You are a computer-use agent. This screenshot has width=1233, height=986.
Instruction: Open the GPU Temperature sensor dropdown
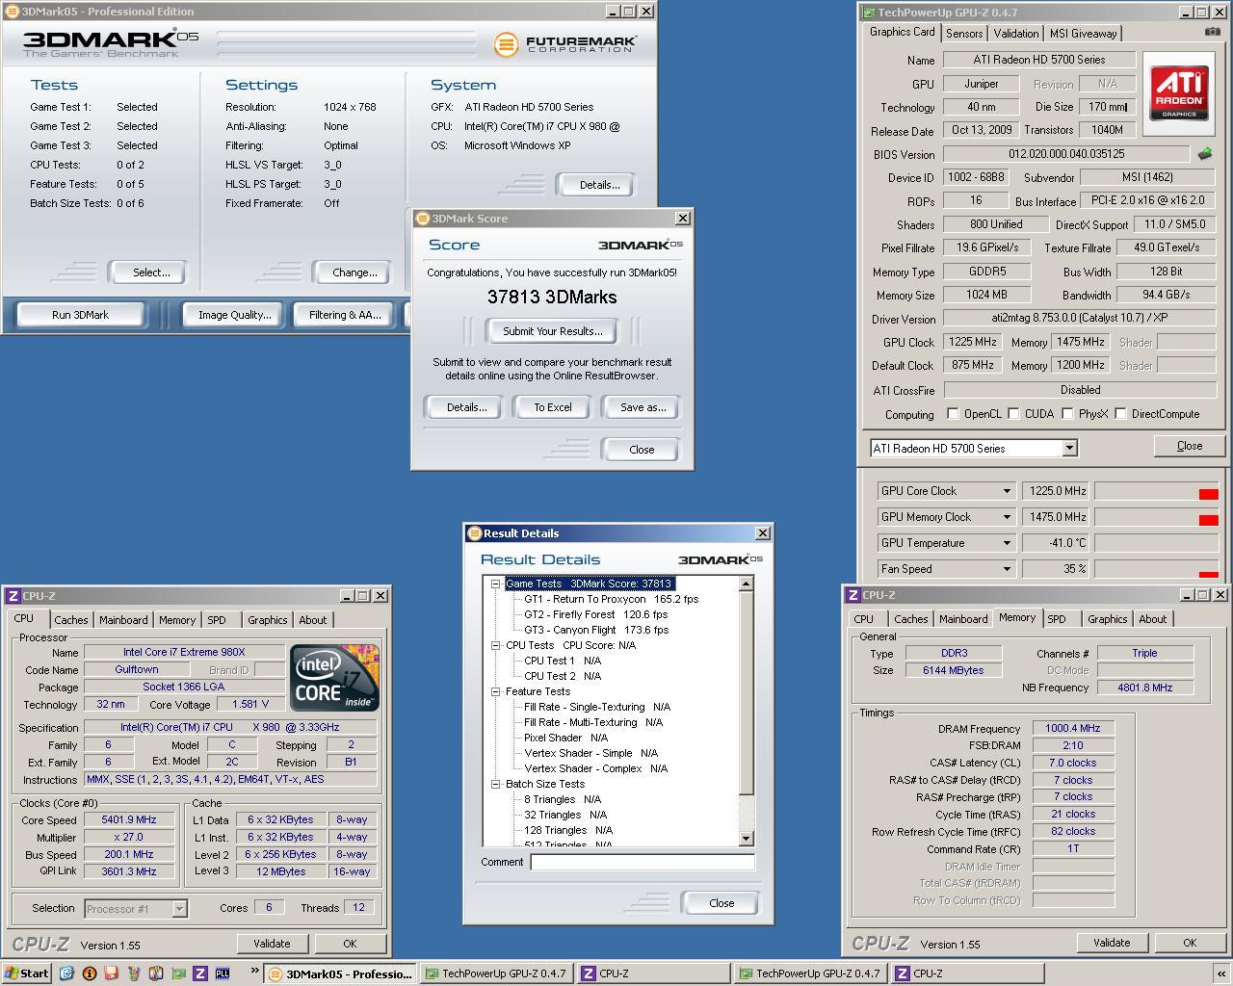1007,543
